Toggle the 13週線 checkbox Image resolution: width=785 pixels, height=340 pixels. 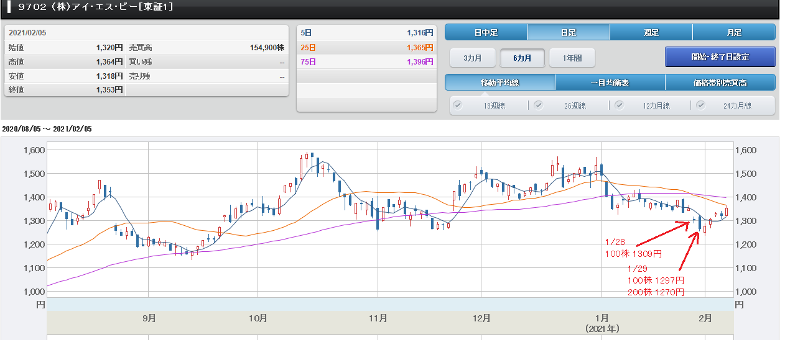[x=458, y=105]
